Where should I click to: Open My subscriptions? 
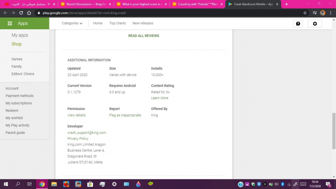pos(18,103)
